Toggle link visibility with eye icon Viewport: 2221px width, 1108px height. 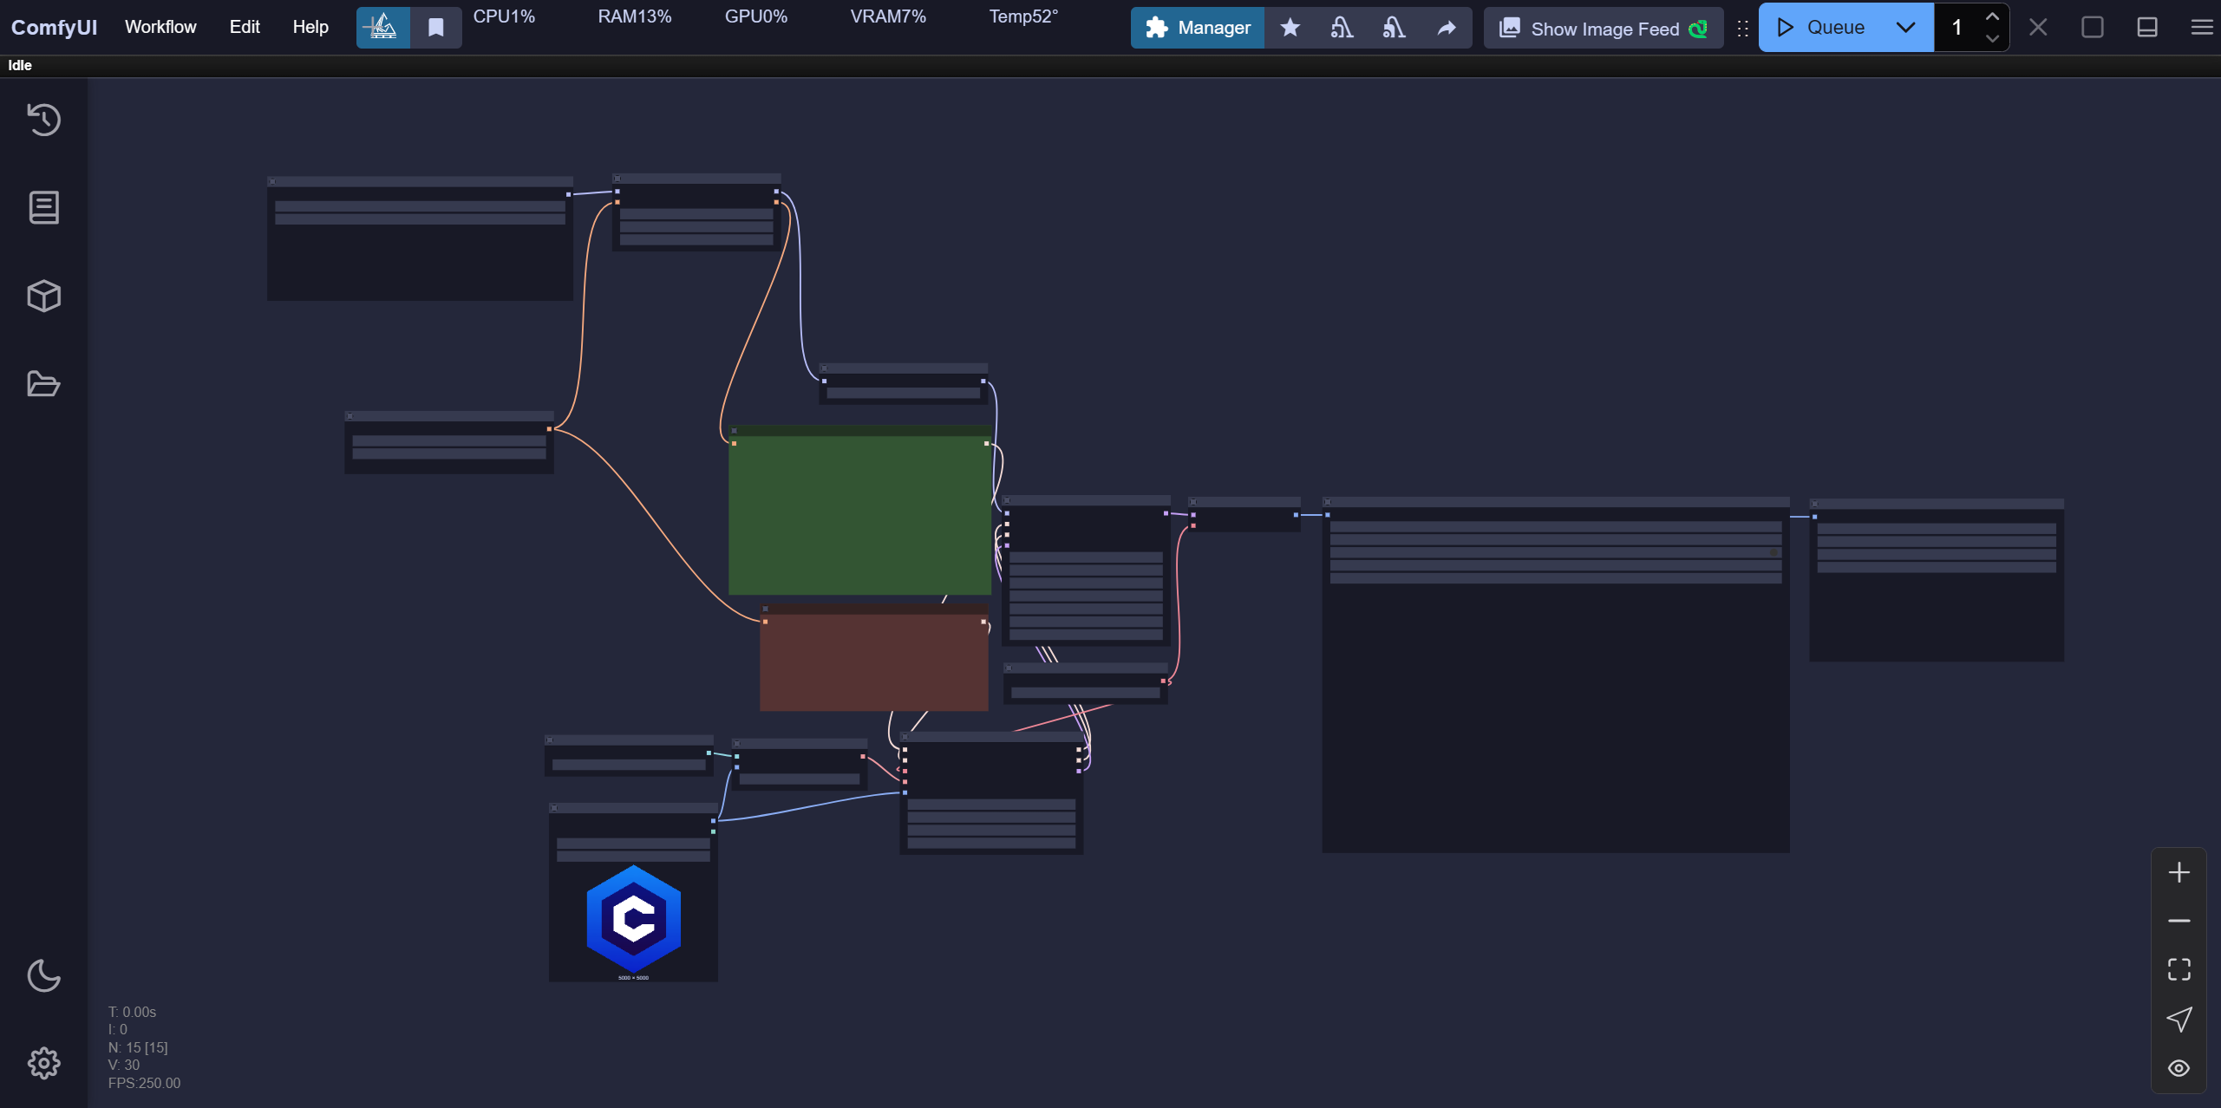pyautogui.click(x=2179, y=1068)
